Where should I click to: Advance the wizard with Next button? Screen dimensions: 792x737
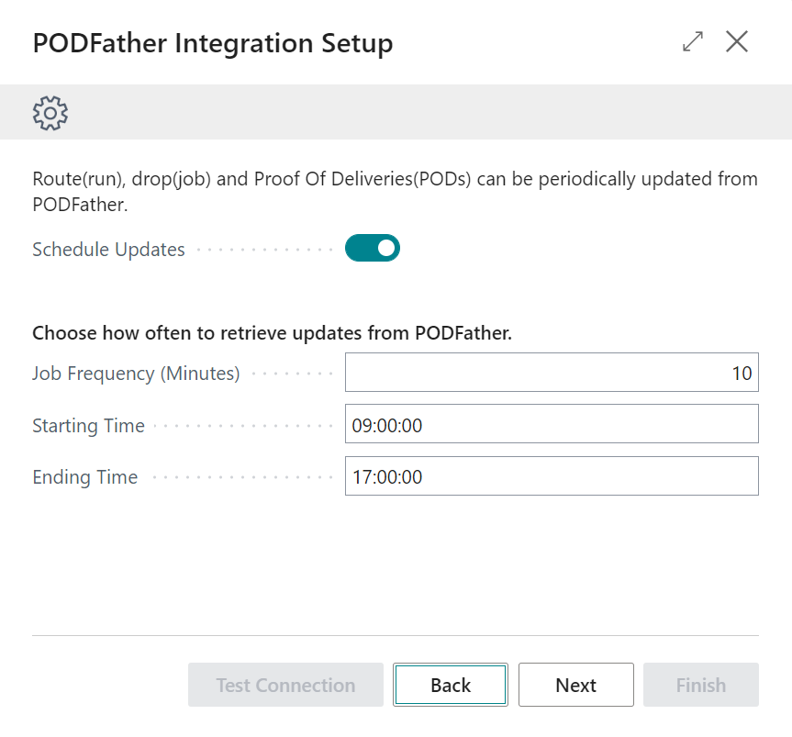pyautogui.click(x=575, y=685)
